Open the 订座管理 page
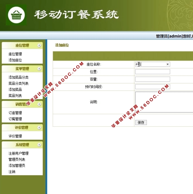 (x=15, y=113)
